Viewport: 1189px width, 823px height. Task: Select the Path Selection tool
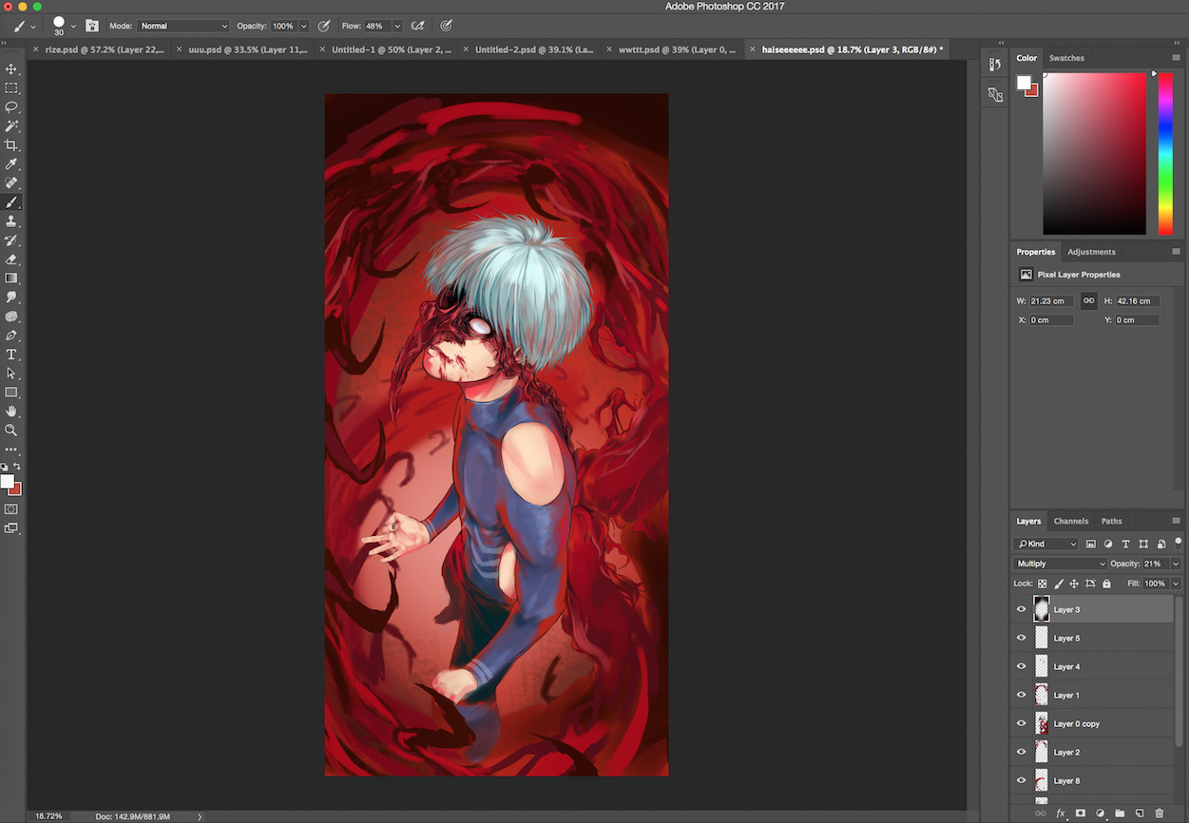[x=11, y=373]
